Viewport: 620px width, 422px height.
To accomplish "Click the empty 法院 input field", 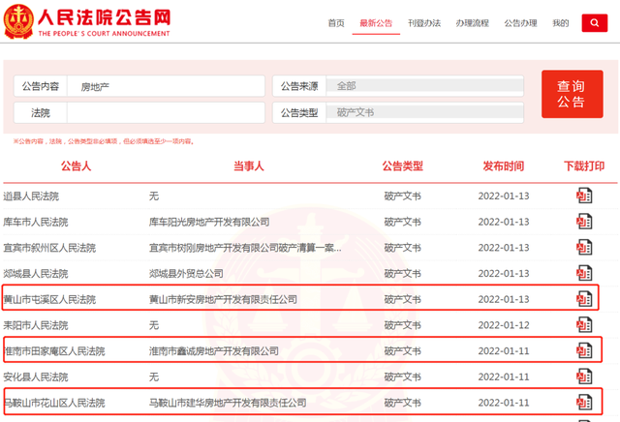I will point(166,112).
